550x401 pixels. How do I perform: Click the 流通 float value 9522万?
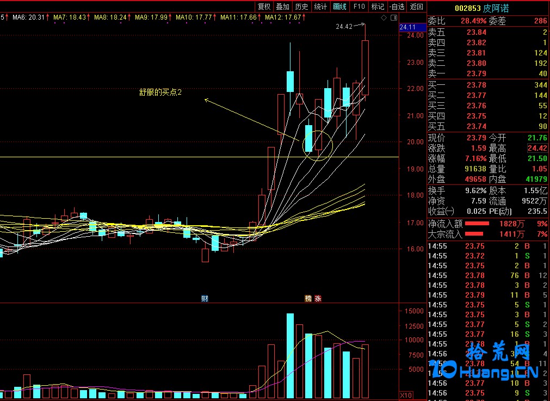(x=535, y=201)
